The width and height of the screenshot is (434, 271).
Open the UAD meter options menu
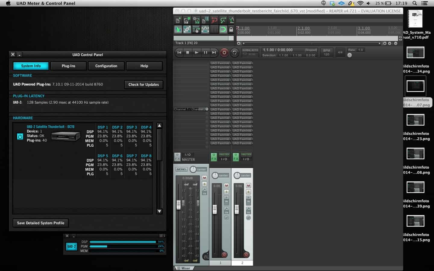(162, 236)
